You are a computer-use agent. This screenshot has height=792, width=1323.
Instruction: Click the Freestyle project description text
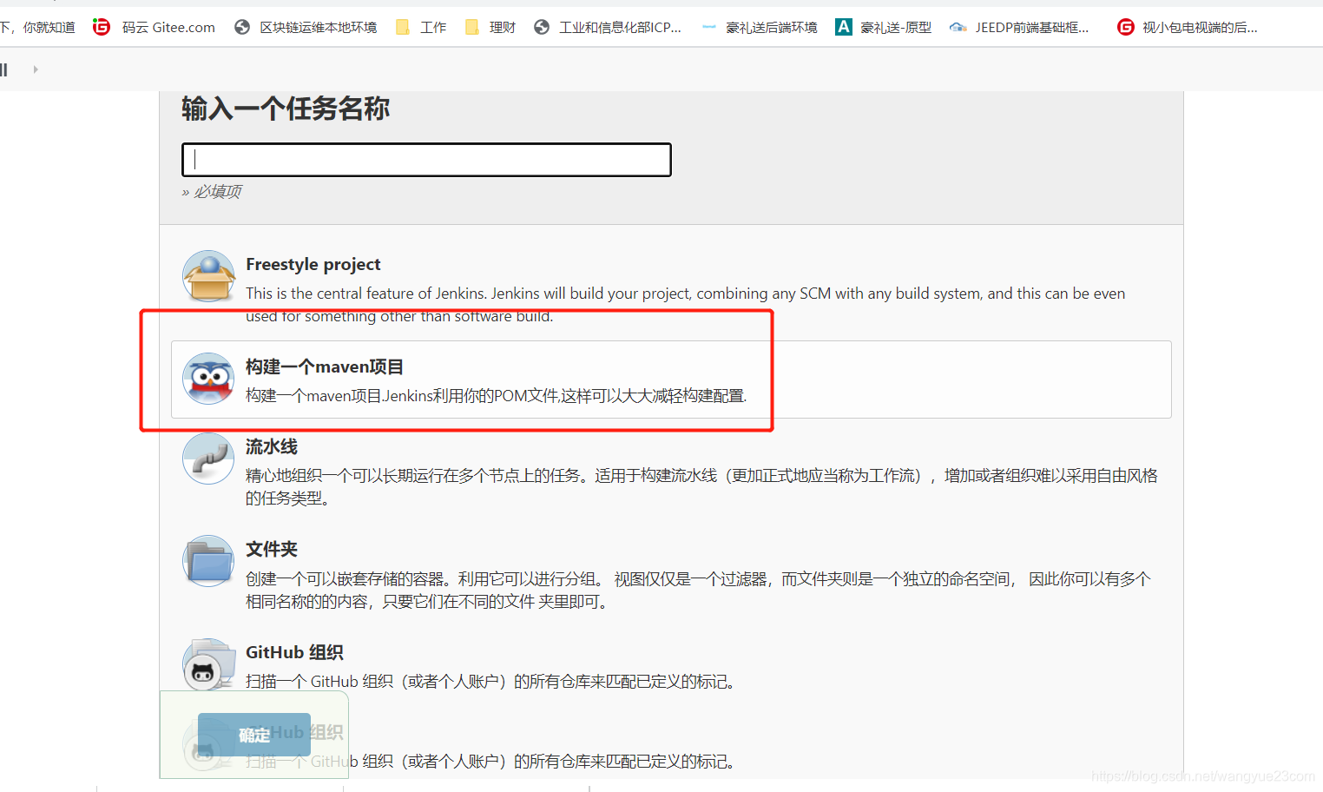point(685,305)
